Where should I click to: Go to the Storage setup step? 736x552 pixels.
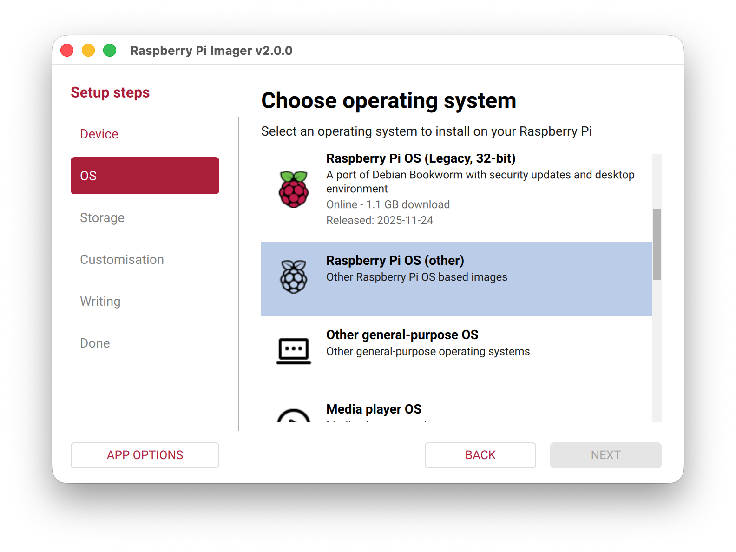coord(102,217)
